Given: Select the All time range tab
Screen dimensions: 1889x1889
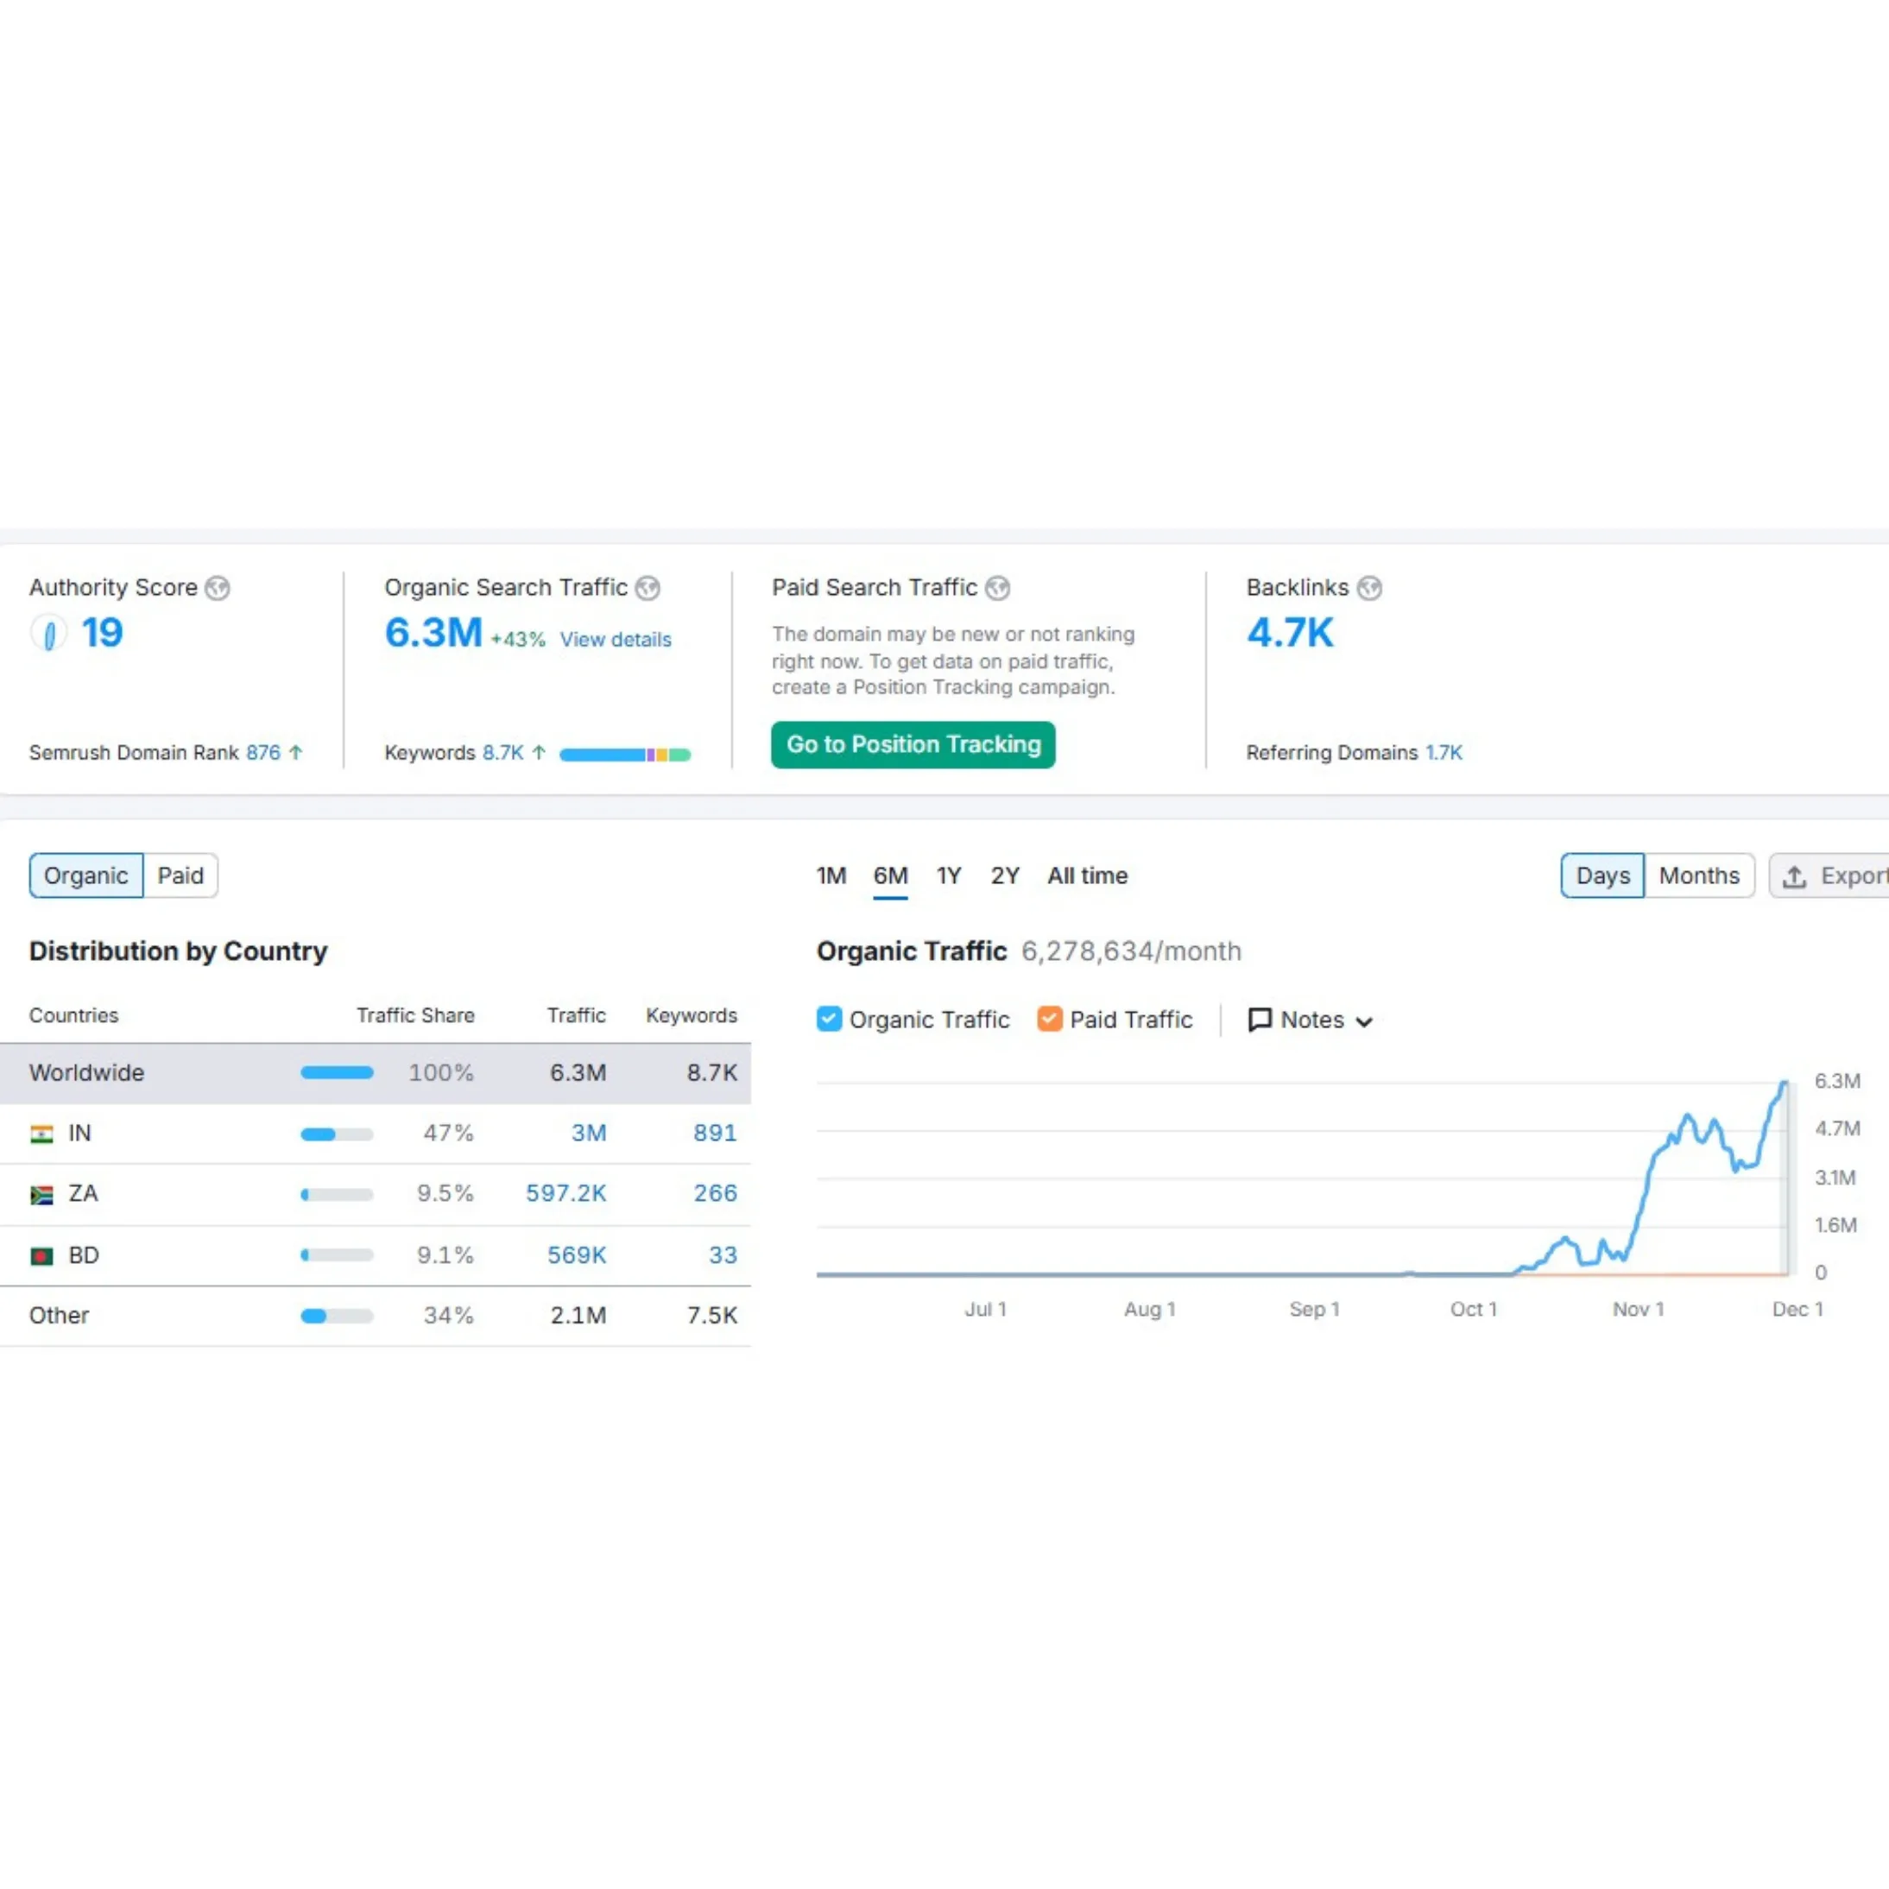Looking at the screenshot, I should point(1086,876).
